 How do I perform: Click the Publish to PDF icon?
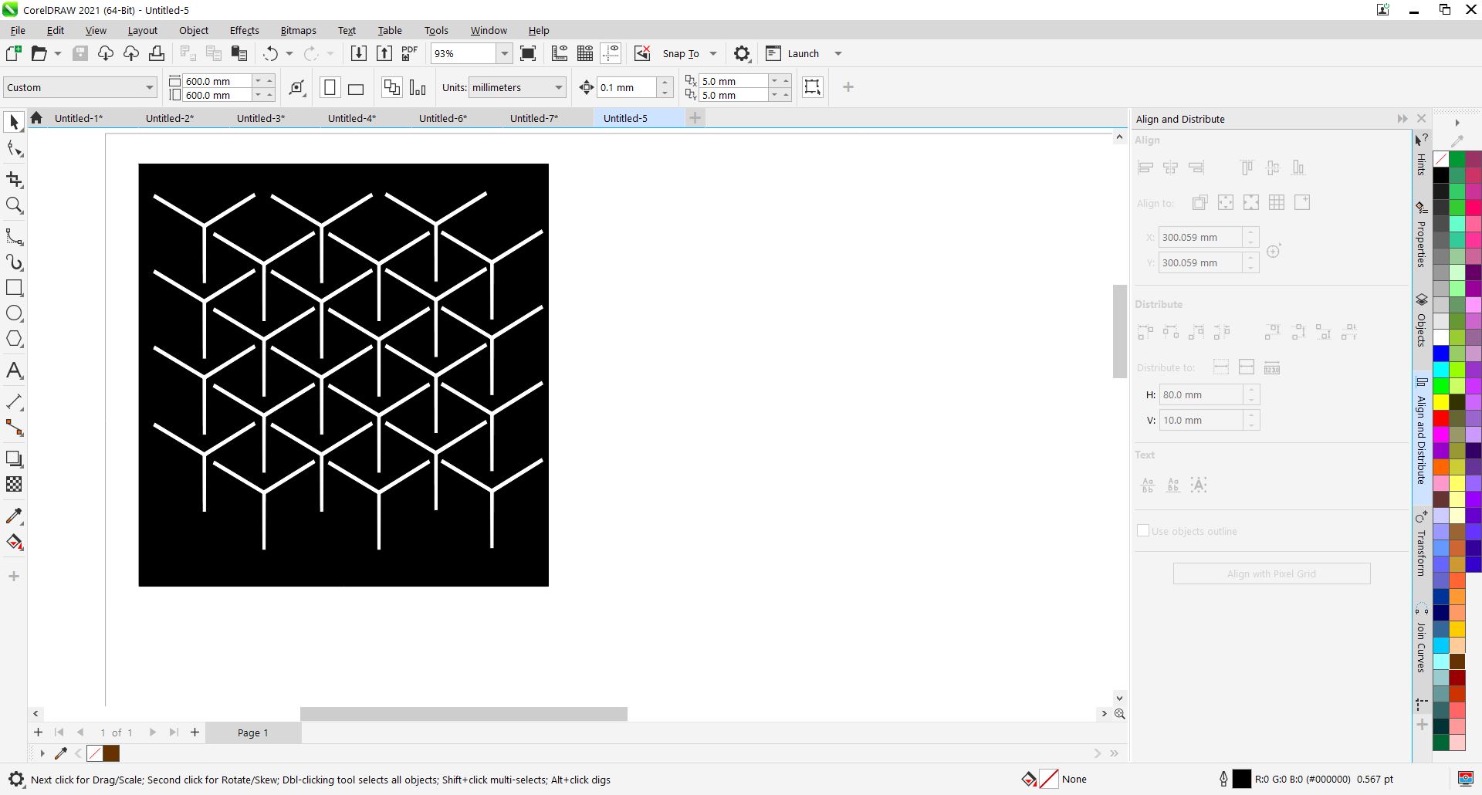point(410,53)
